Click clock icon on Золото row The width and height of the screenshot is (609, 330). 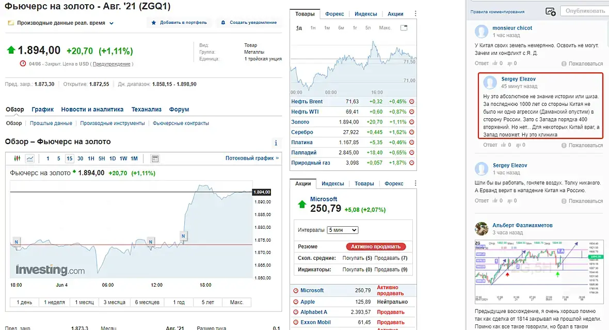(412, 122)
